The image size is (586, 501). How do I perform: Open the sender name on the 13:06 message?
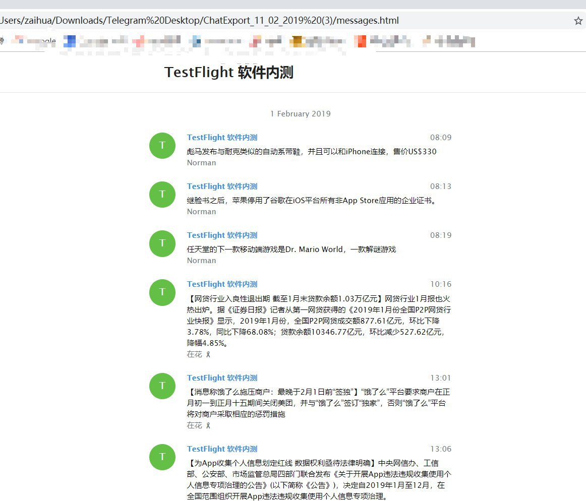click(x=222, y=449)
